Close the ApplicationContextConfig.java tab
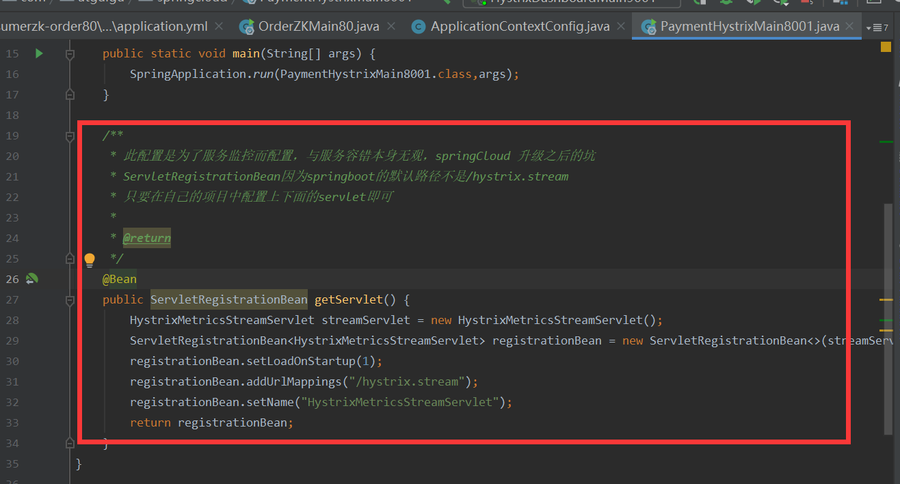This screenshot has width=900, height=484. point(622,27)
